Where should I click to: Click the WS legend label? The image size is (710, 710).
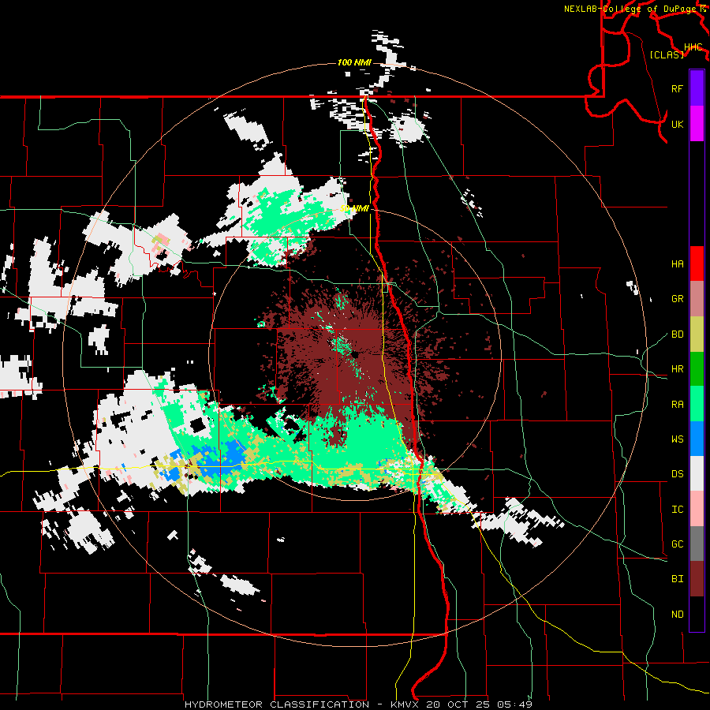[677, 439]
